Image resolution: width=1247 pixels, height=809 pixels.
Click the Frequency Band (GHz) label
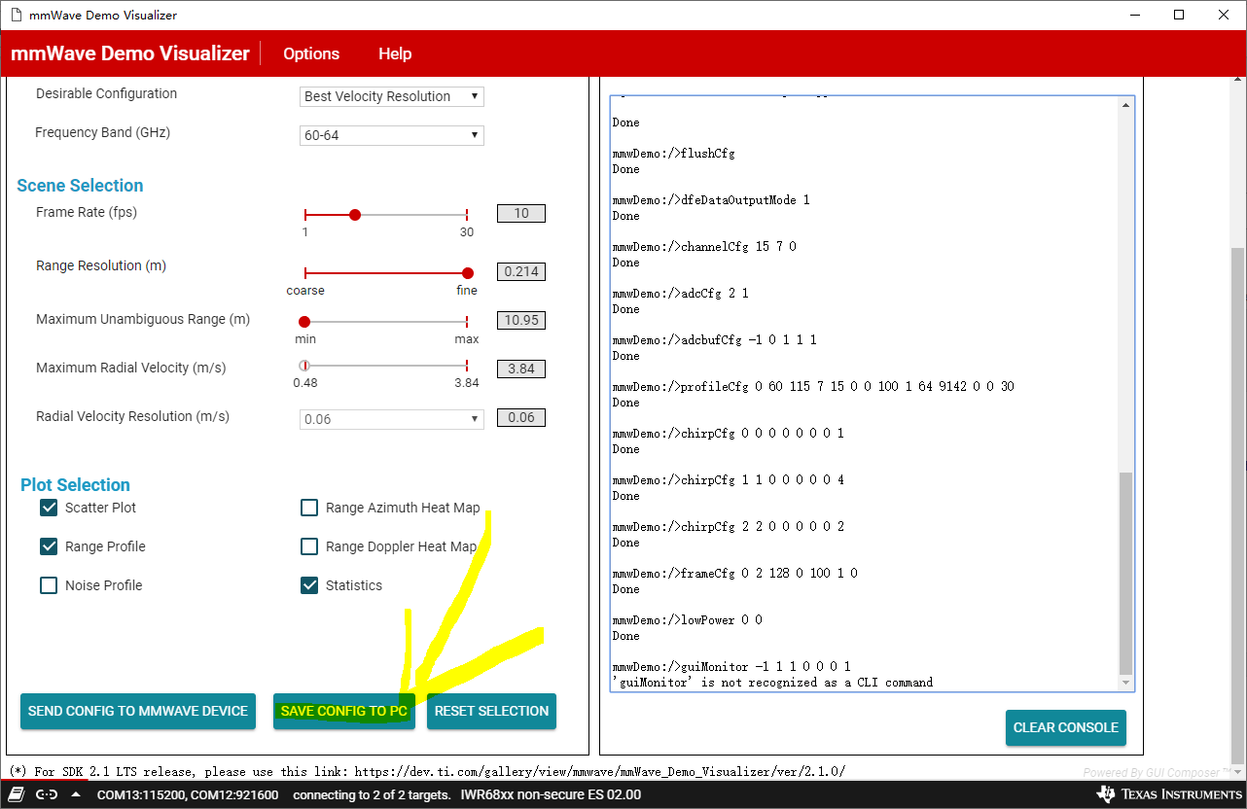click(x=102, y=132)
